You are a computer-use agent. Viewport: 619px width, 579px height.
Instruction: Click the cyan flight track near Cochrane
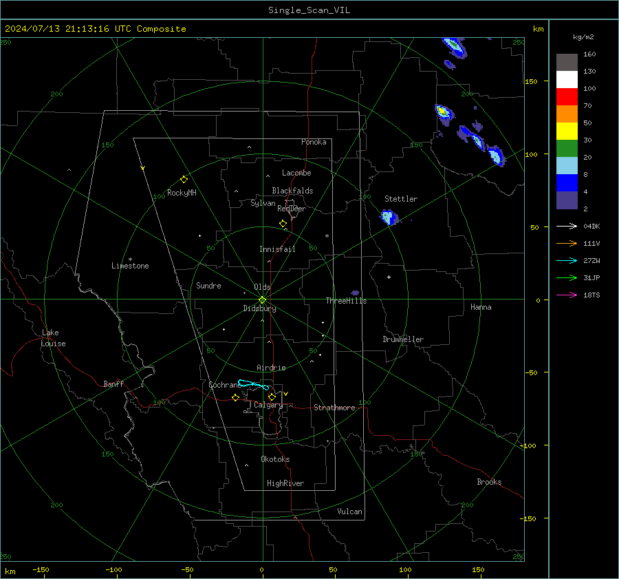(253, 384)
